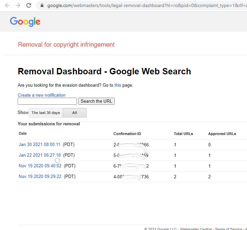Click the Confirmation ID column header

[x=127, y=134]
